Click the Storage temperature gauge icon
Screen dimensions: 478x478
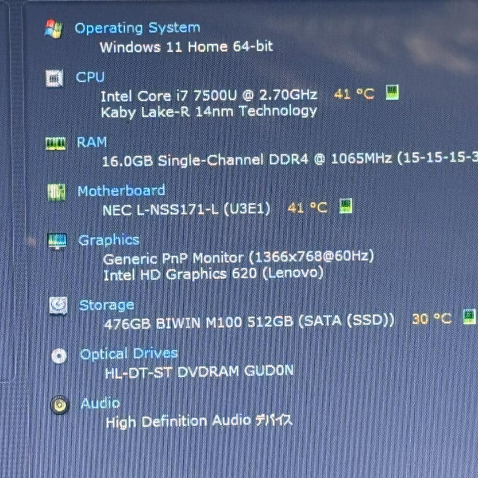click(x=469, y=317)
